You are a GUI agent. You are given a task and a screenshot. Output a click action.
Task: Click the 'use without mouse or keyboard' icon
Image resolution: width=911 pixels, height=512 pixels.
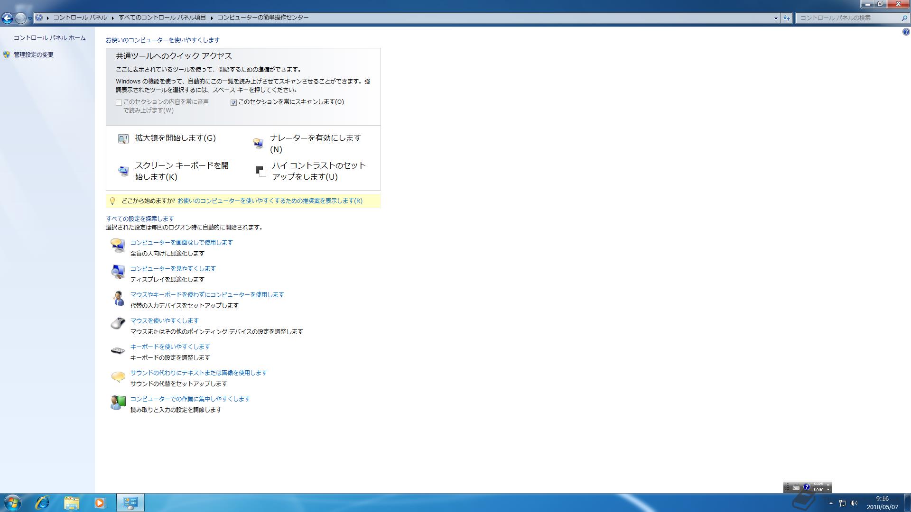pos(118,298)
